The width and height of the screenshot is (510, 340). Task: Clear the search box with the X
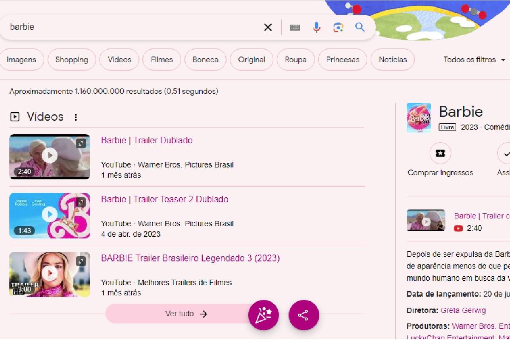click(268, 27)
